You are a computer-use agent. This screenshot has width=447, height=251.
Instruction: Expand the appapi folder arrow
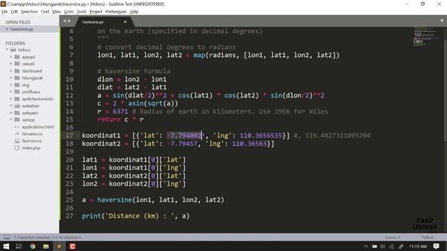(11, 57)
